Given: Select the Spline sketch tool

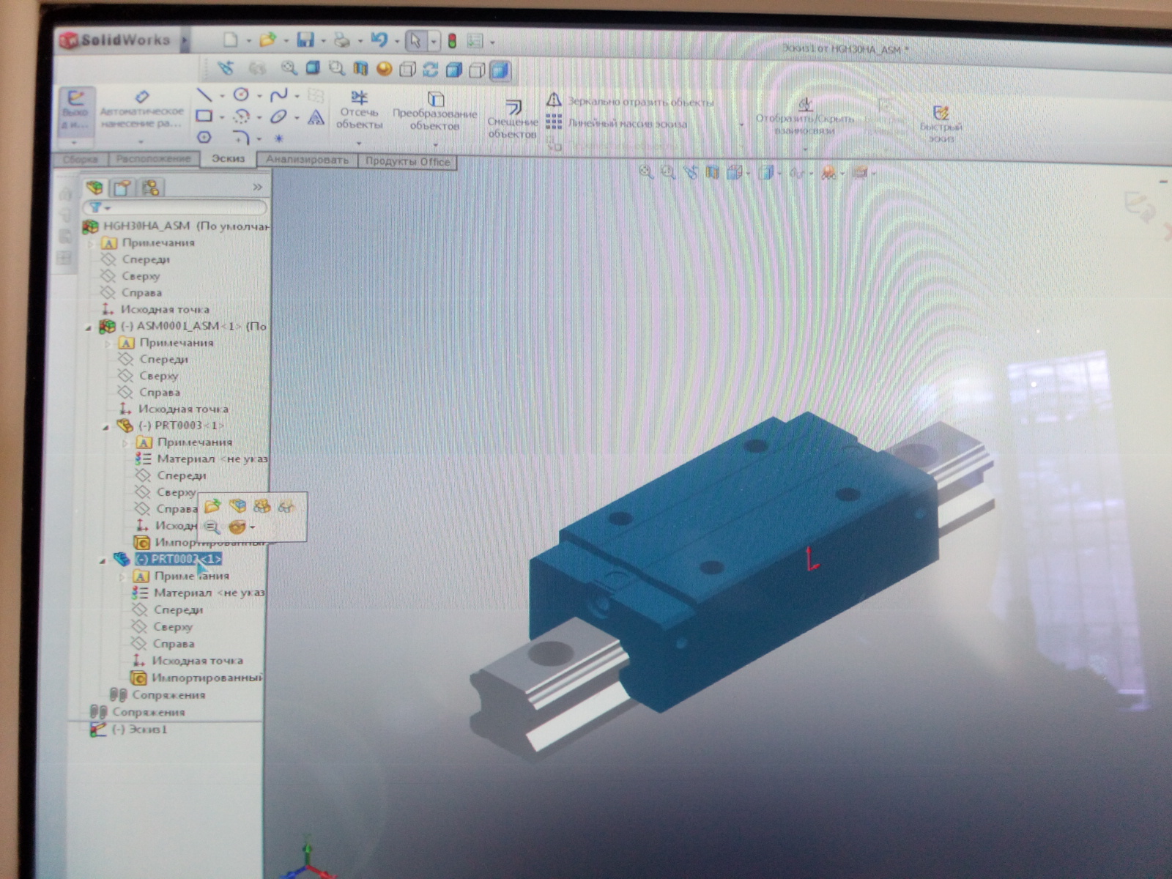Looking at the screenshot, I should [x=278, y=95].
